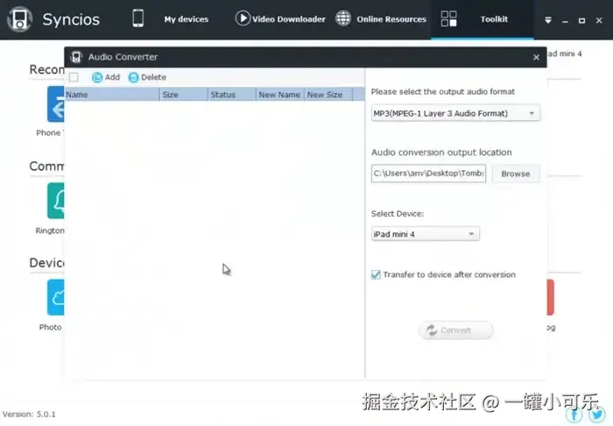Open the My devices tab
The height and width of the screenshot is (426, 613).
pos(186,19)
